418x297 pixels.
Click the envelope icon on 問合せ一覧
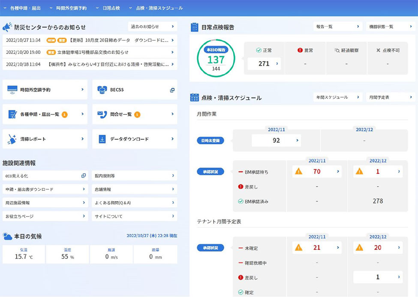[100, 114]
